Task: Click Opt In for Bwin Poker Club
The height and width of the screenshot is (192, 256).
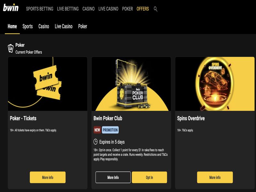Action: pyautogui.click(x=149, y=177)
